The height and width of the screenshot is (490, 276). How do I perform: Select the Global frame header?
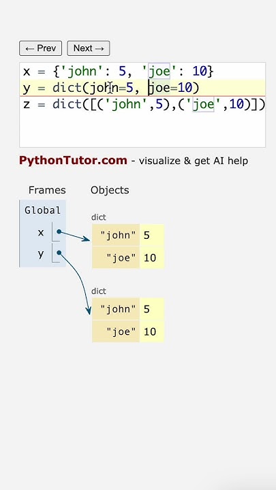(x=42, y=210)
